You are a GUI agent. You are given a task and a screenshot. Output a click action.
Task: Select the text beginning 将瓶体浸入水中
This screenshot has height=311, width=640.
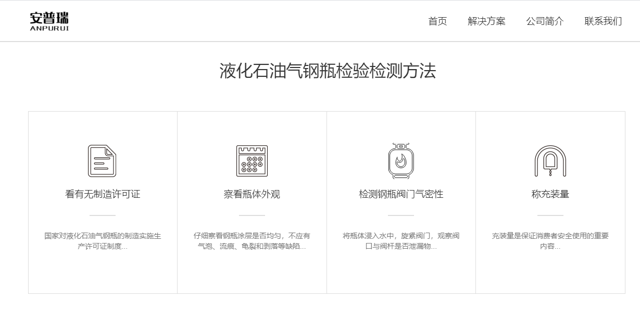(x=401, y=241)
